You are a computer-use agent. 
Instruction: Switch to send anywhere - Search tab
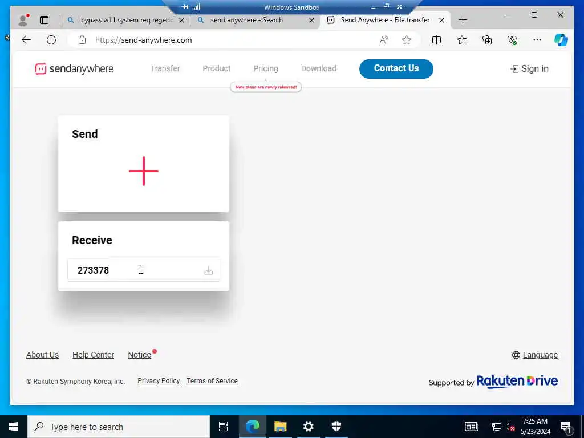[255, 20]
